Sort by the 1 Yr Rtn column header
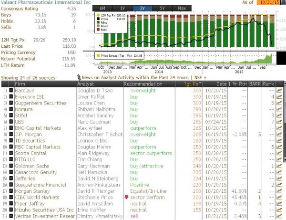 (x=237, y=84)
